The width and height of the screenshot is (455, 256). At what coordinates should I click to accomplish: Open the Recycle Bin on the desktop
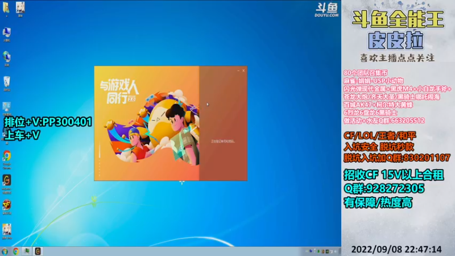point(6,82)
